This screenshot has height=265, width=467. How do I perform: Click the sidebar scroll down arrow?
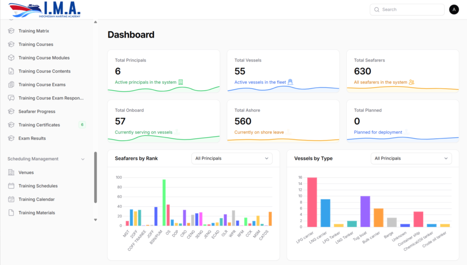[95, 220]
